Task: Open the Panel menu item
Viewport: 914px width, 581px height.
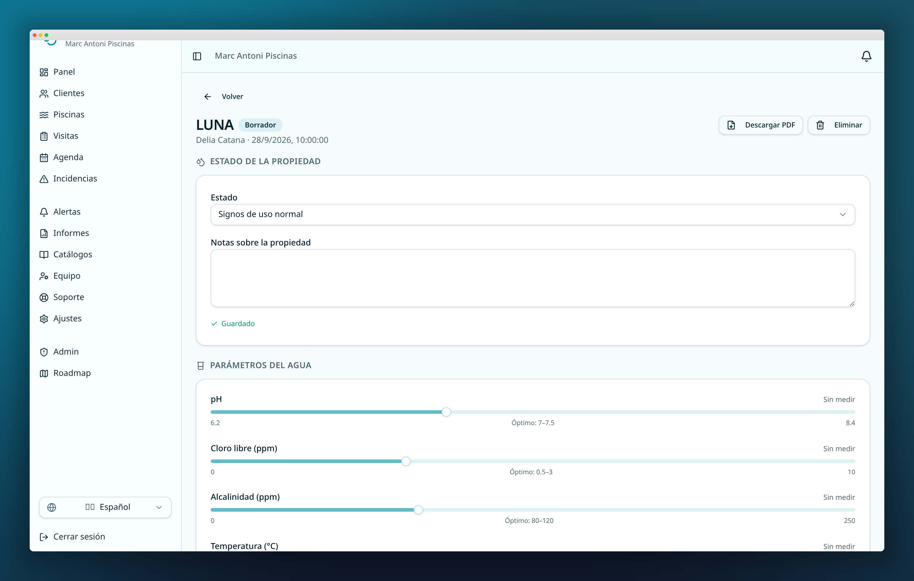Action: click(x=64, y=72)
